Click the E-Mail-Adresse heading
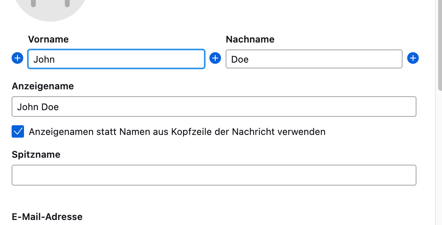Screen dimensions: 442x225 pyautogui.click(x=47, y=217)
